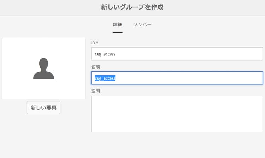Select the 詳細 tab
265x158 pixels.
tap(118, 25)
